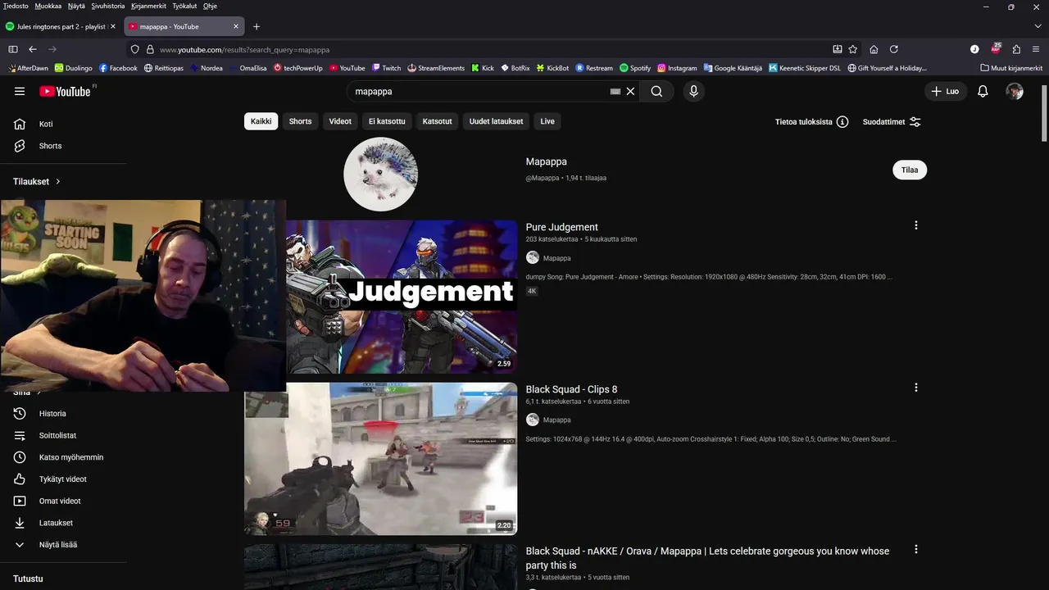Open more options for Black Squad nAKKE video
1049x590 pixels.
[x=916, y=550]
